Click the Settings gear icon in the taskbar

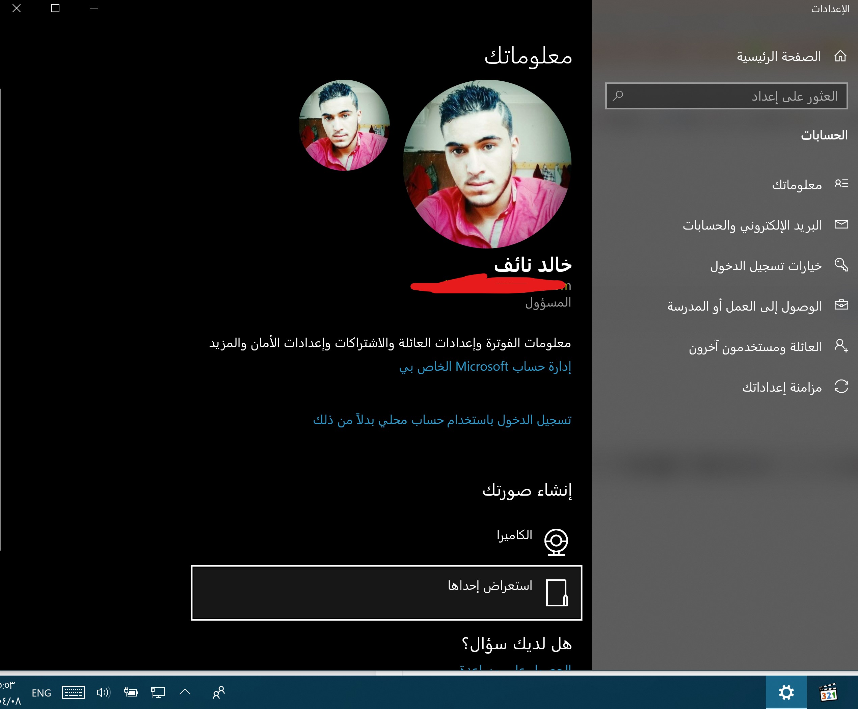(x=786, y=692)
